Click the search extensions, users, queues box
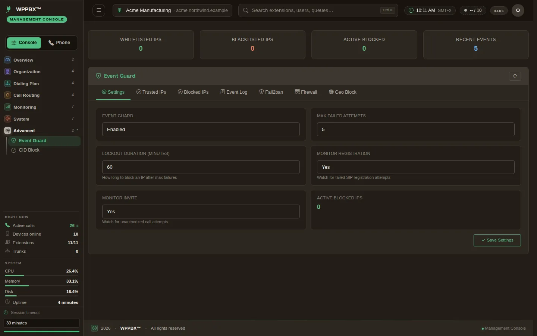This screenshot has width=537, height=336. click(x=318, y=10)
